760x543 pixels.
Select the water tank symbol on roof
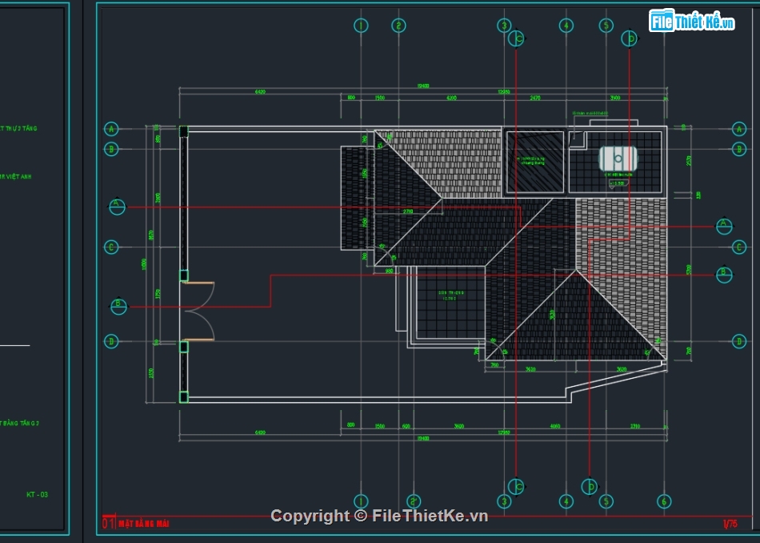pyautogui.click(x=618, y=159)
